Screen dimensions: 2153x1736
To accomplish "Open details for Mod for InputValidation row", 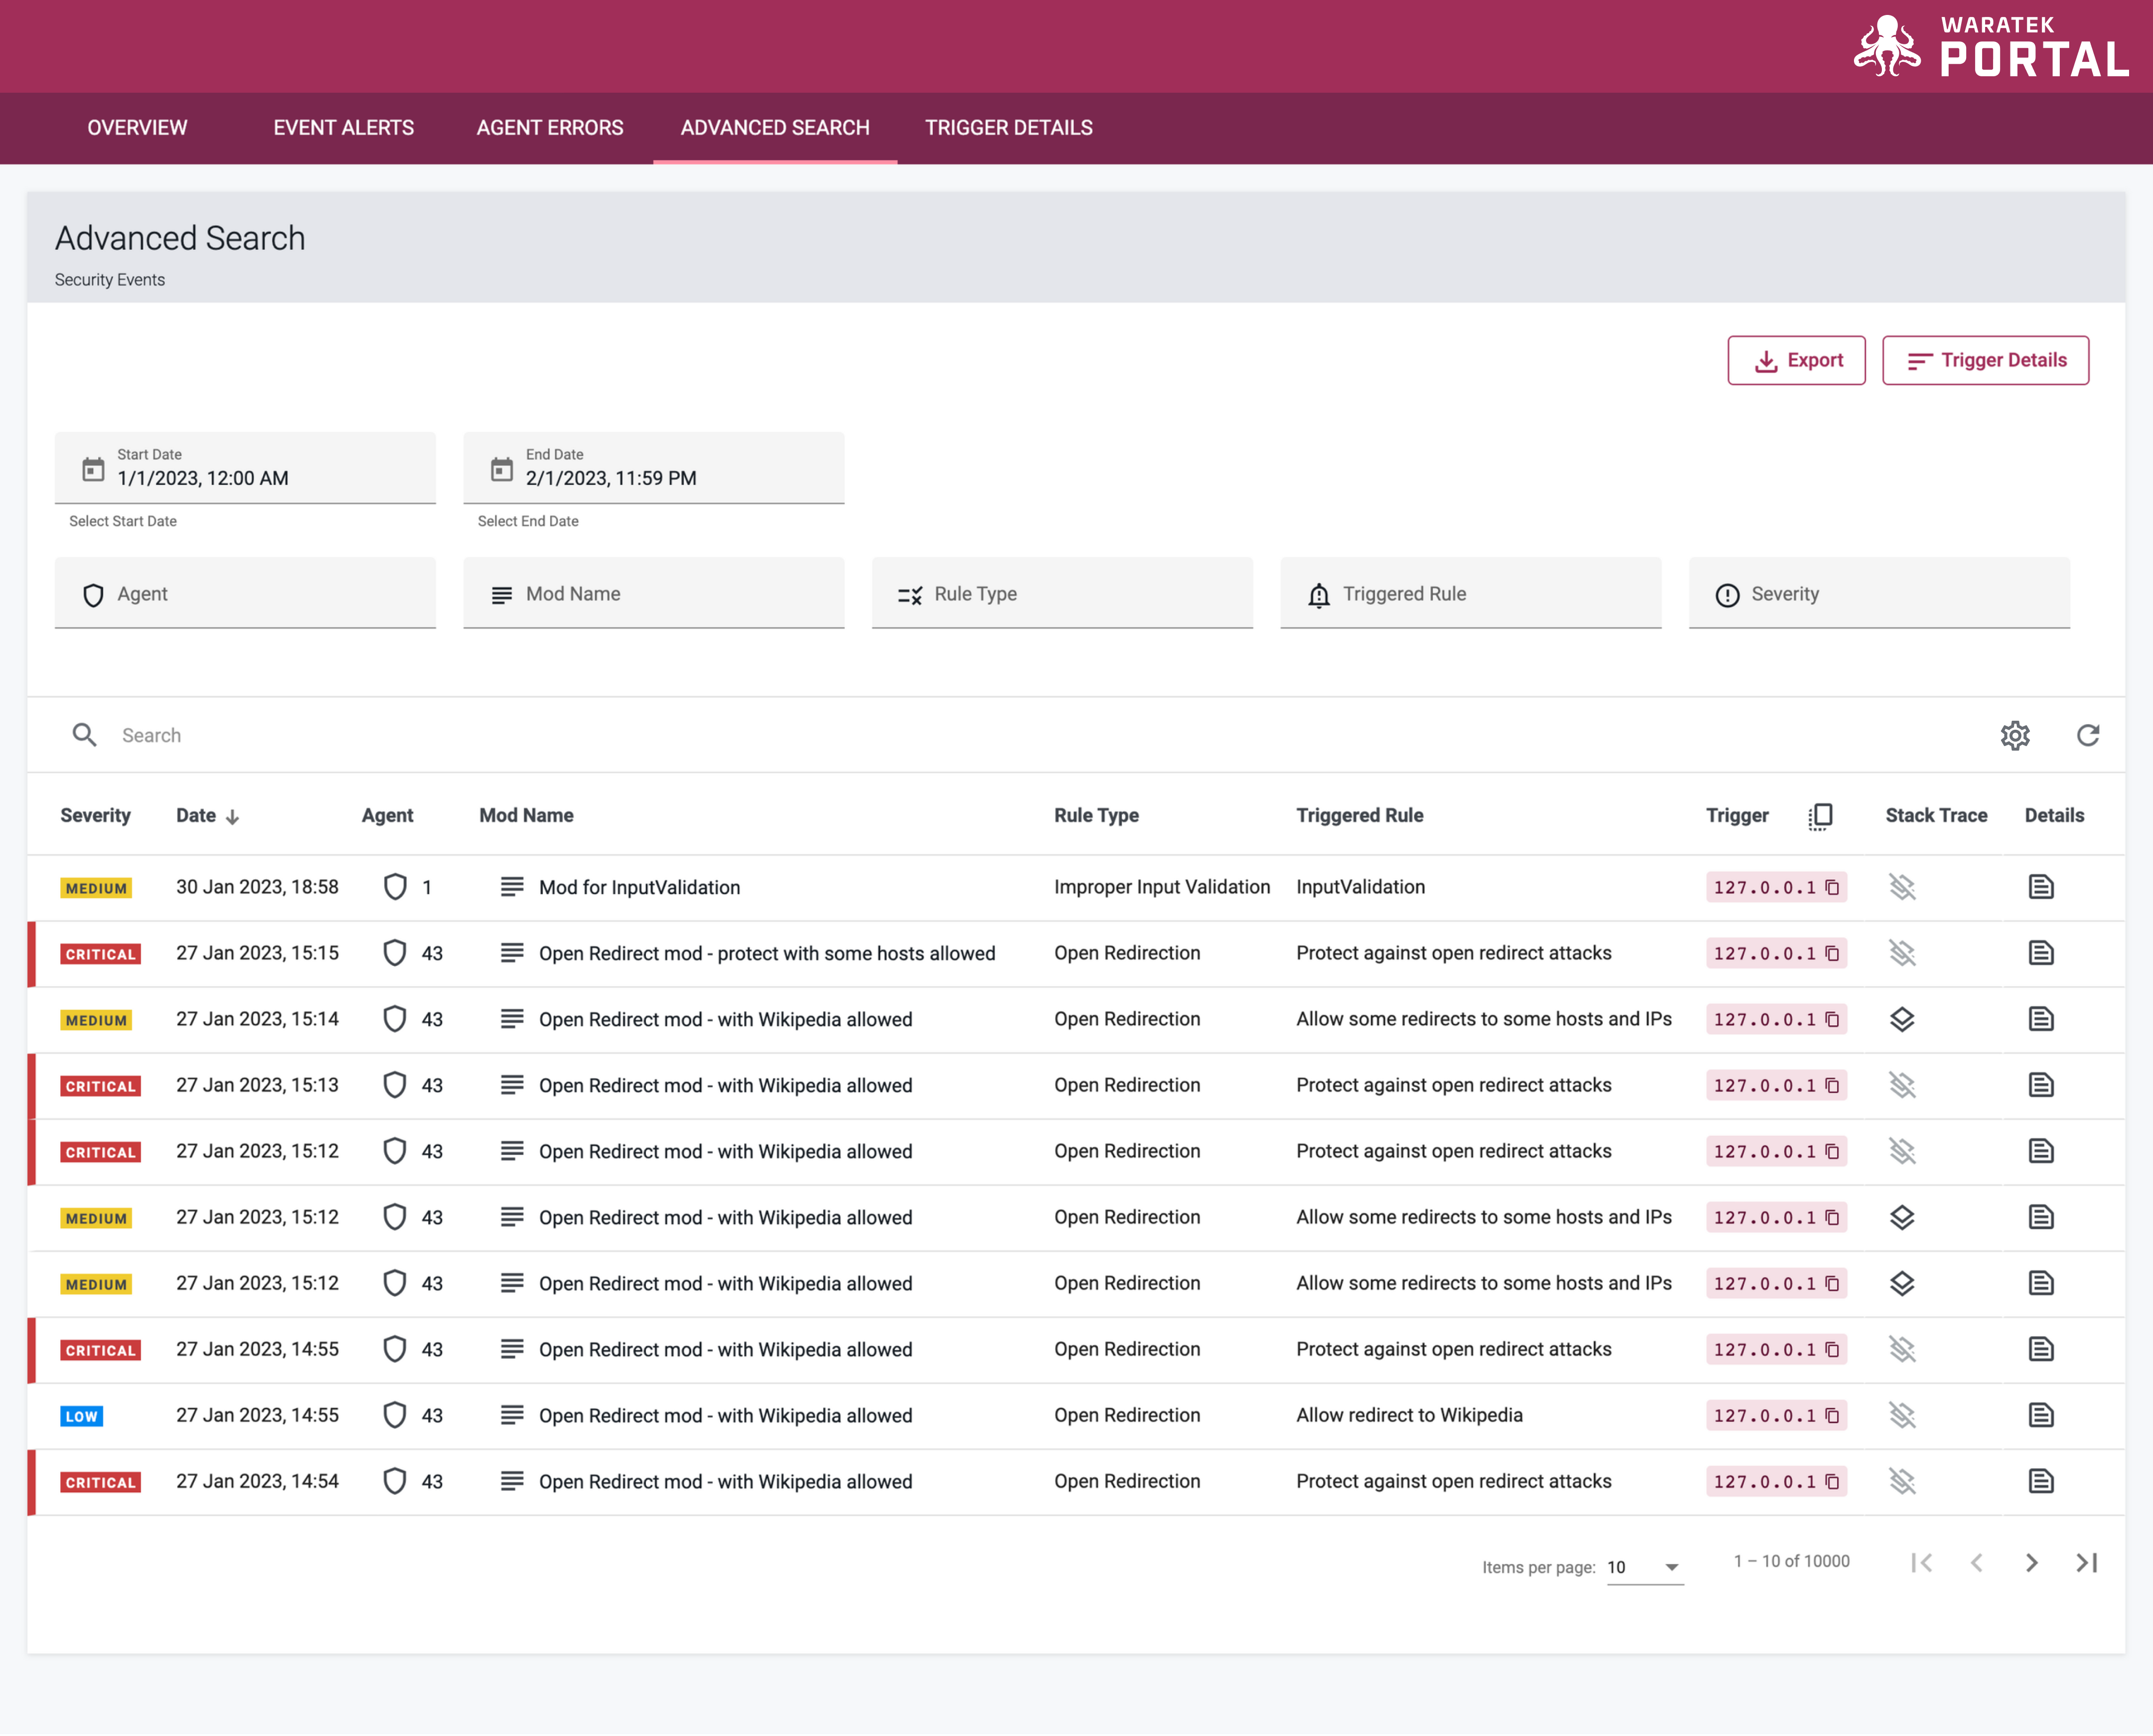I will point(2041,887).
